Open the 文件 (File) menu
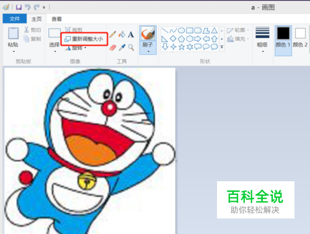 [15, 19]
